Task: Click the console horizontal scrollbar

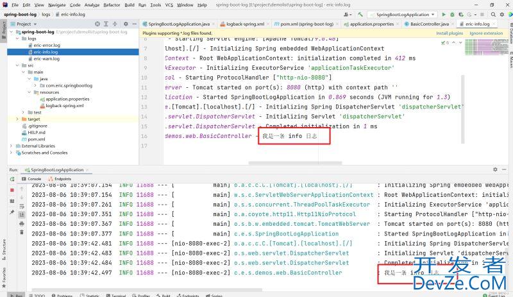Action: (147, 290)
